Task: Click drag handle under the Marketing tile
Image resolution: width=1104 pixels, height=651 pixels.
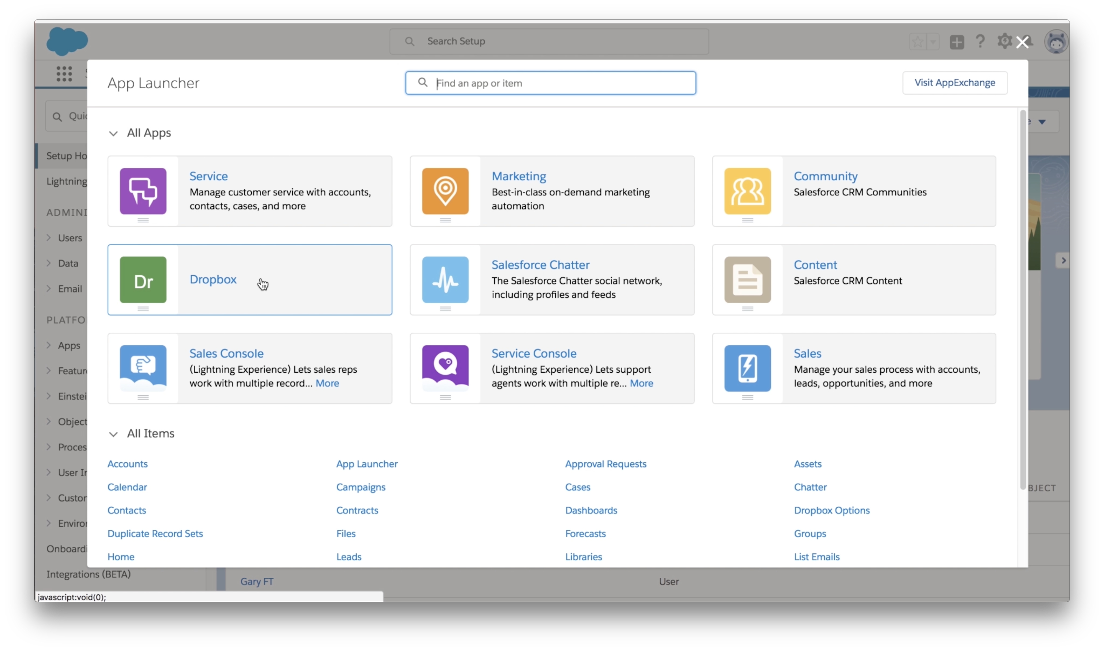Action: point(445,220)
